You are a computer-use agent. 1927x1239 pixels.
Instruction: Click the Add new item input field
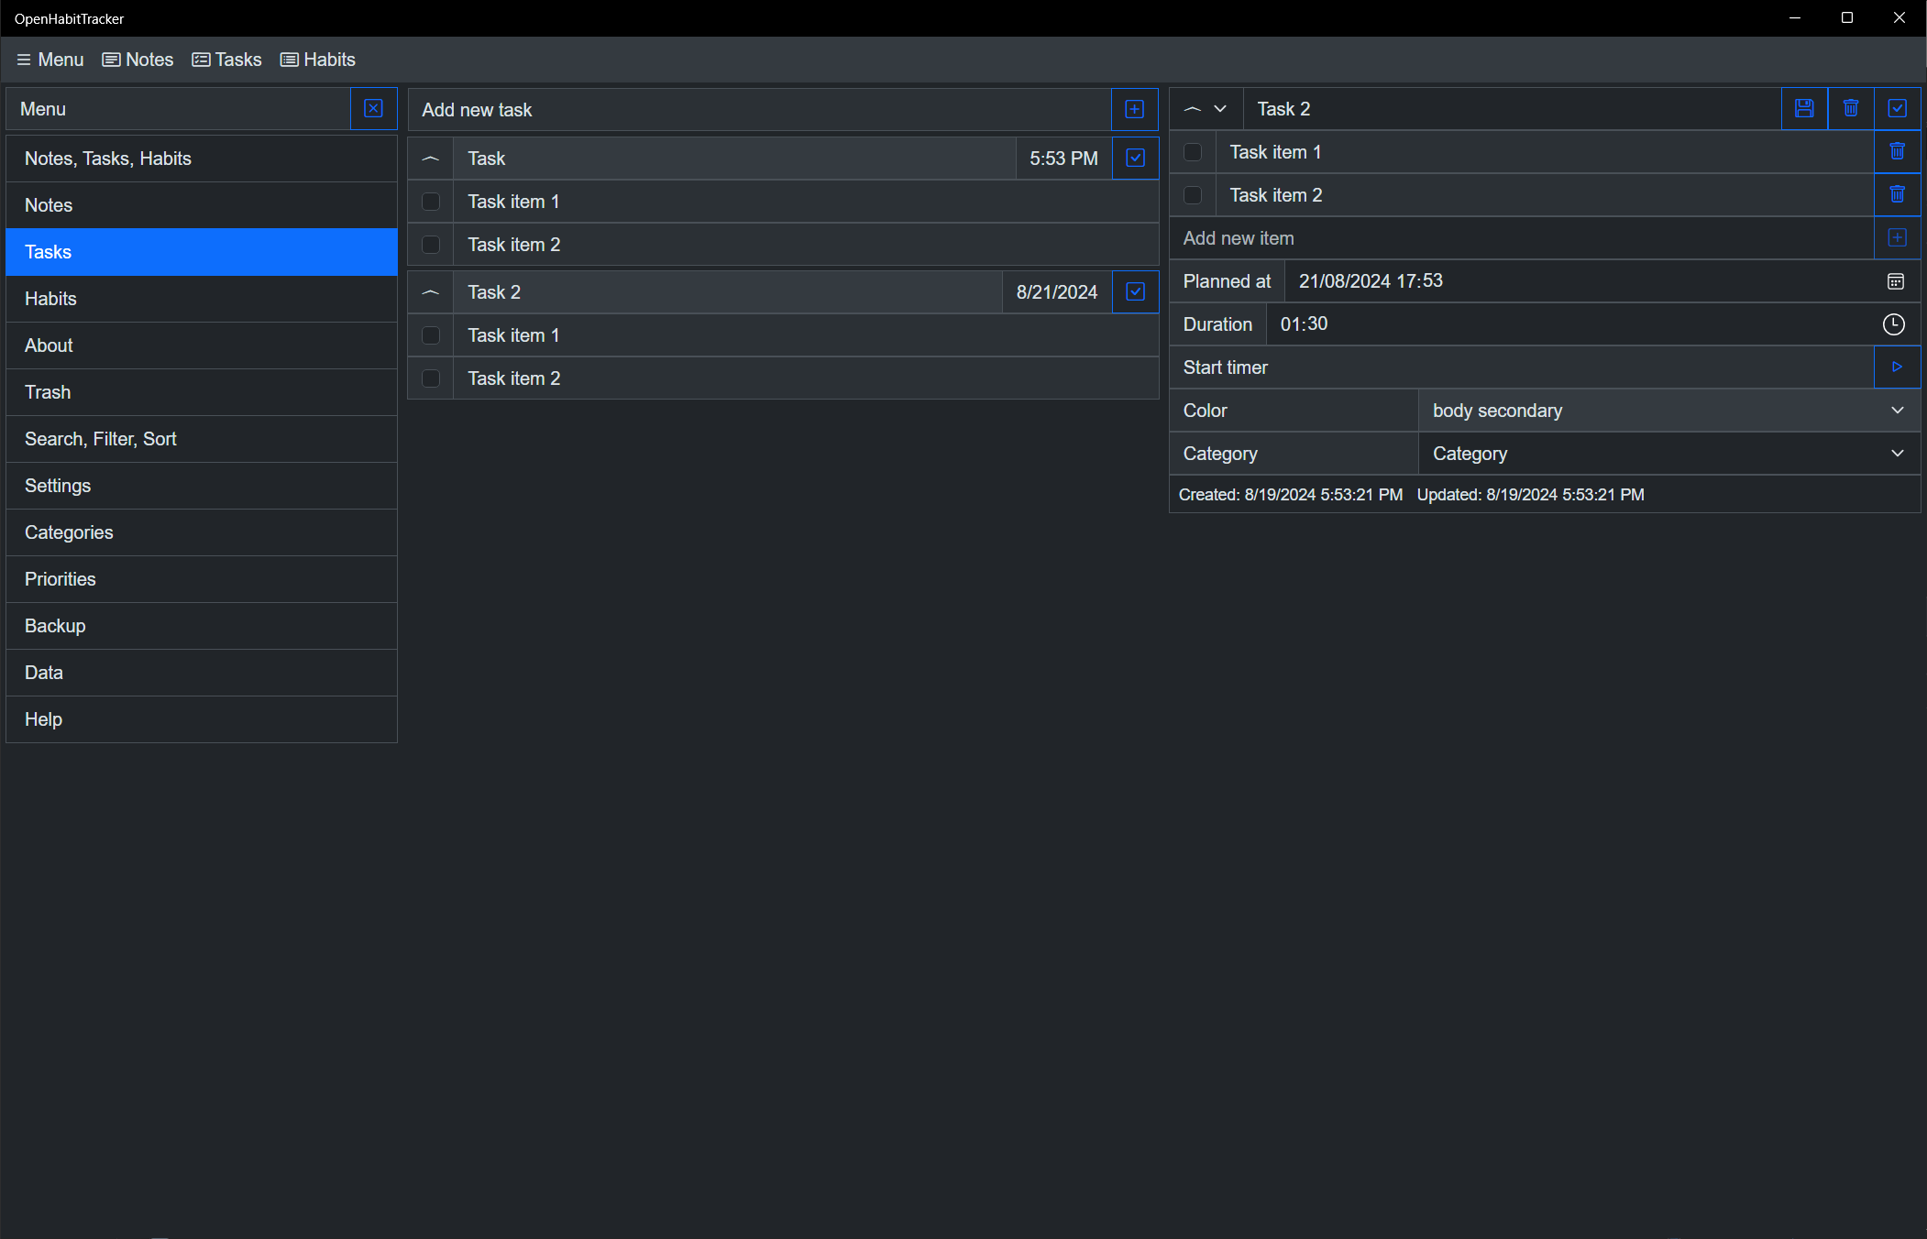1522,238
